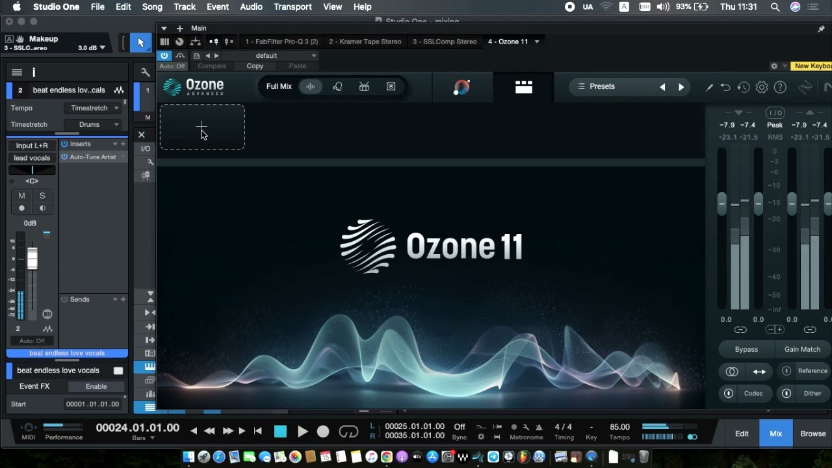The height and width of the screenshot is (468, 832).
Task: Turn on the Codec power toggle
Action: click(729, 393)
